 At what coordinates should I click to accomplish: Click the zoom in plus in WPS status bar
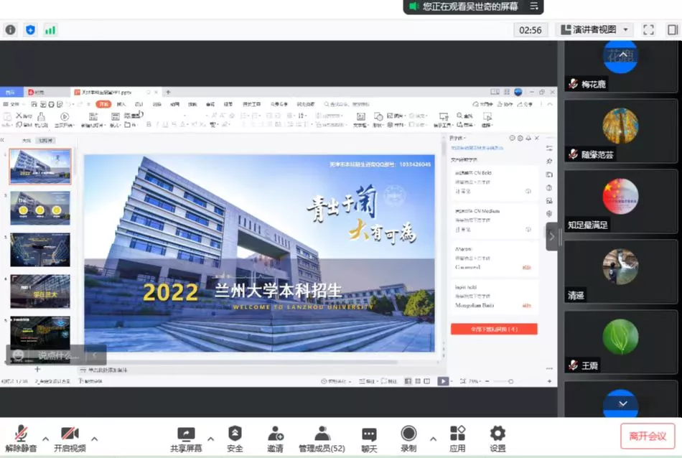point(549,381)
